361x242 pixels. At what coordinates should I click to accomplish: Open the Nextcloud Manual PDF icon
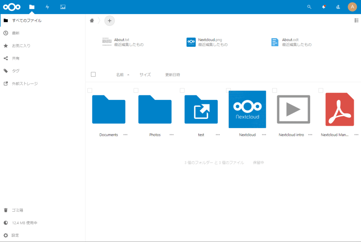340,109
